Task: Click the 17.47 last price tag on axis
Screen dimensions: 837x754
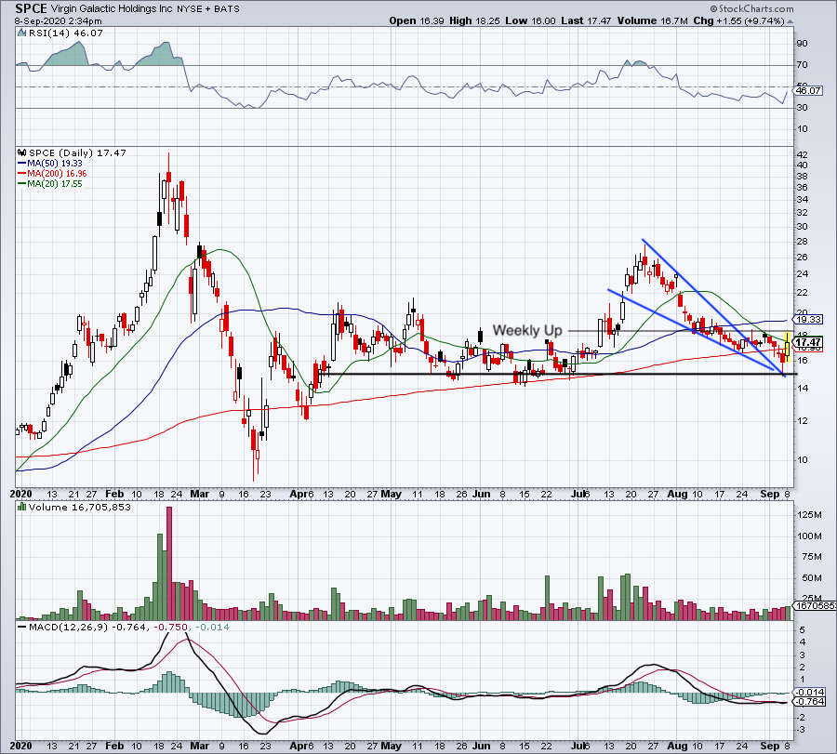Action: point(808,342)
